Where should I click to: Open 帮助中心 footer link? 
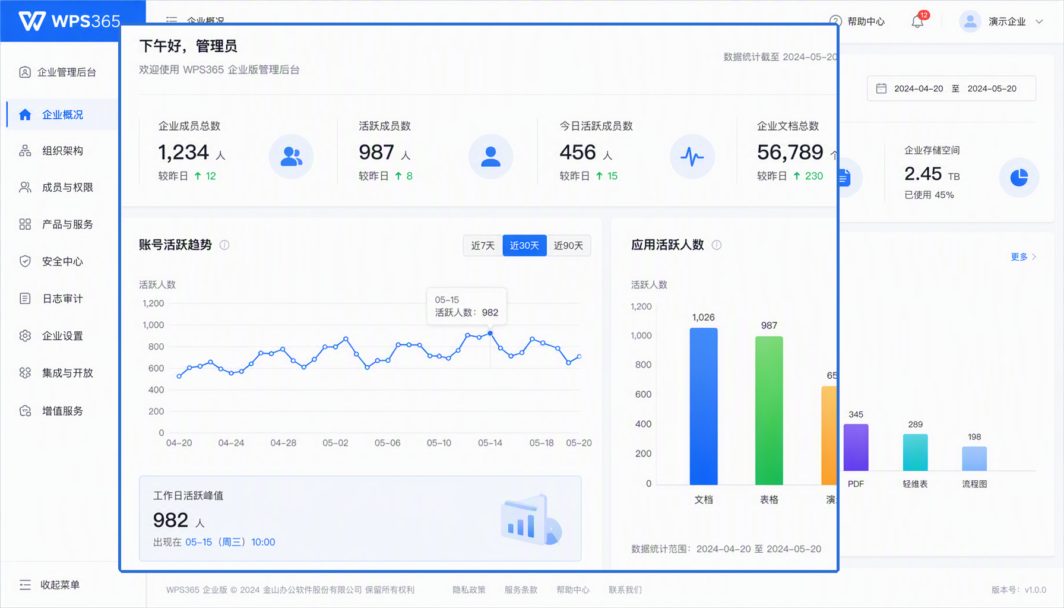click(x=573, y=590)
